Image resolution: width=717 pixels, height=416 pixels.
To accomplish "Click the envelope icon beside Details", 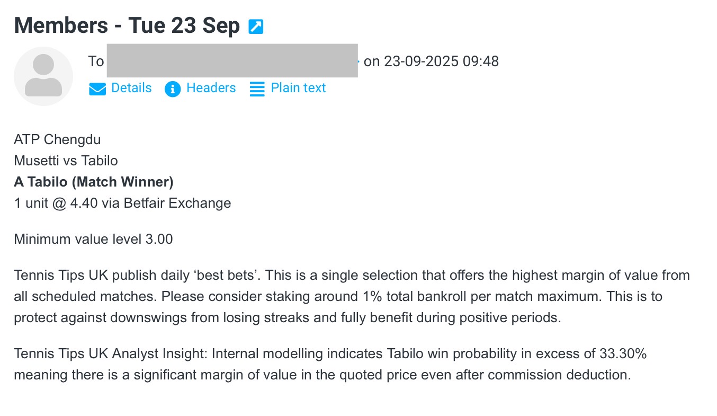I will coord(97,88).
